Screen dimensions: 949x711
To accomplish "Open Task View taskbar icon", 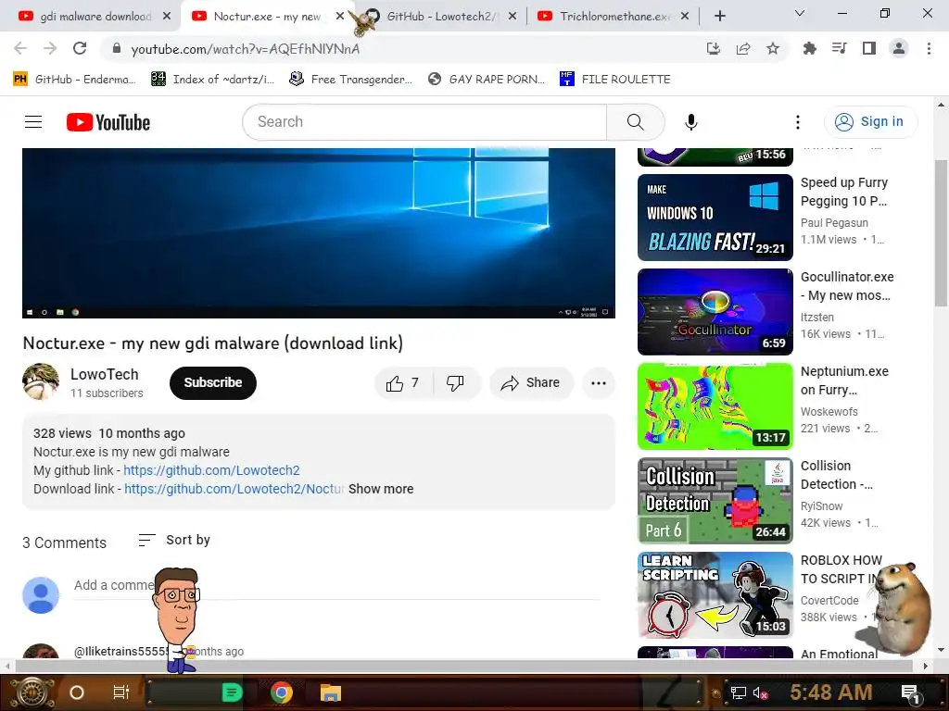I will coord(121,692).
